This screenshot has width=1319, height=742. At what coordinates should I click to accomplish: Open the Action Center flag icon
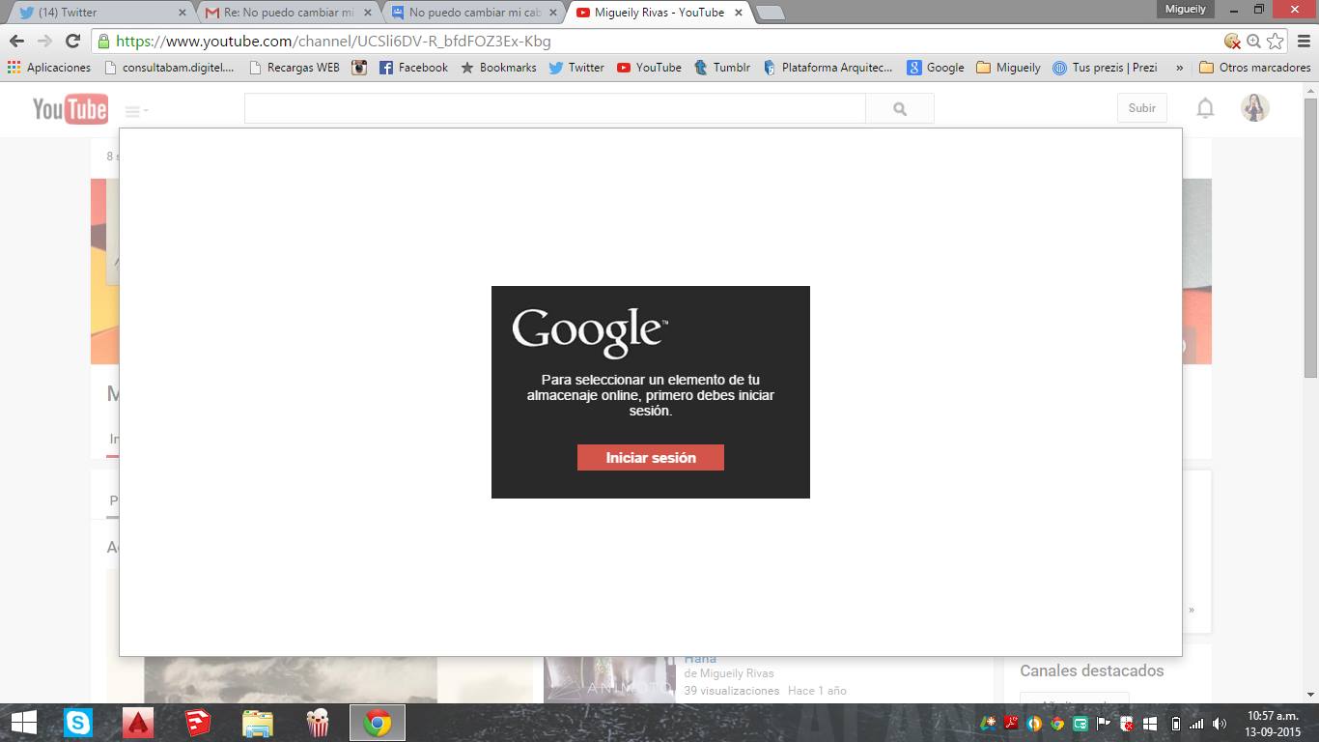tap(1104, 723)
